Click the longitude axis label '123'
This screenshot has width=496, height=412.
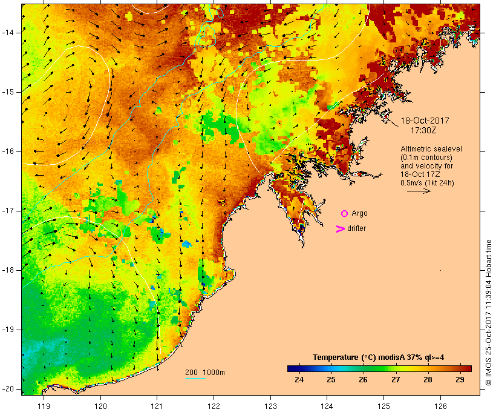[270, 406]
